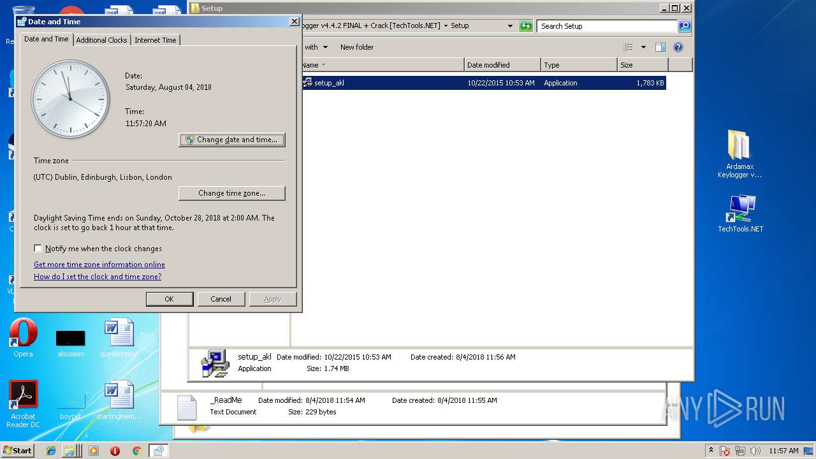This screenshot has height=459, width=816.
Task: Click Change date and time button
Action: tap(232, 140)
